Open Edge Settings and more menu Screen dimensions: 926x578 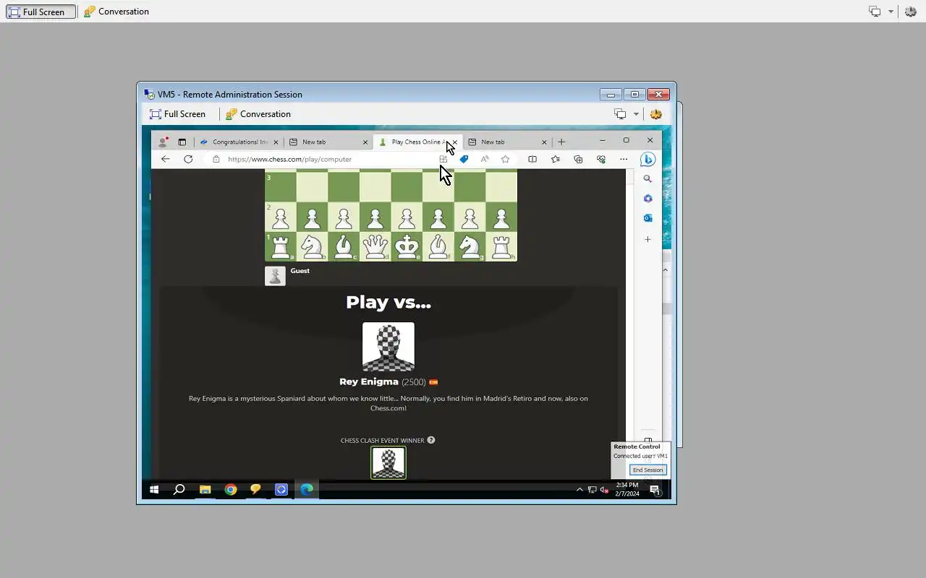[624, 159]
